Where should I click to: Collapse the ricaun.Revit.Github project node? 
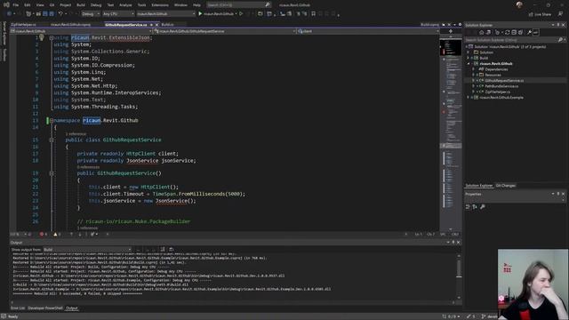[469, 63]
